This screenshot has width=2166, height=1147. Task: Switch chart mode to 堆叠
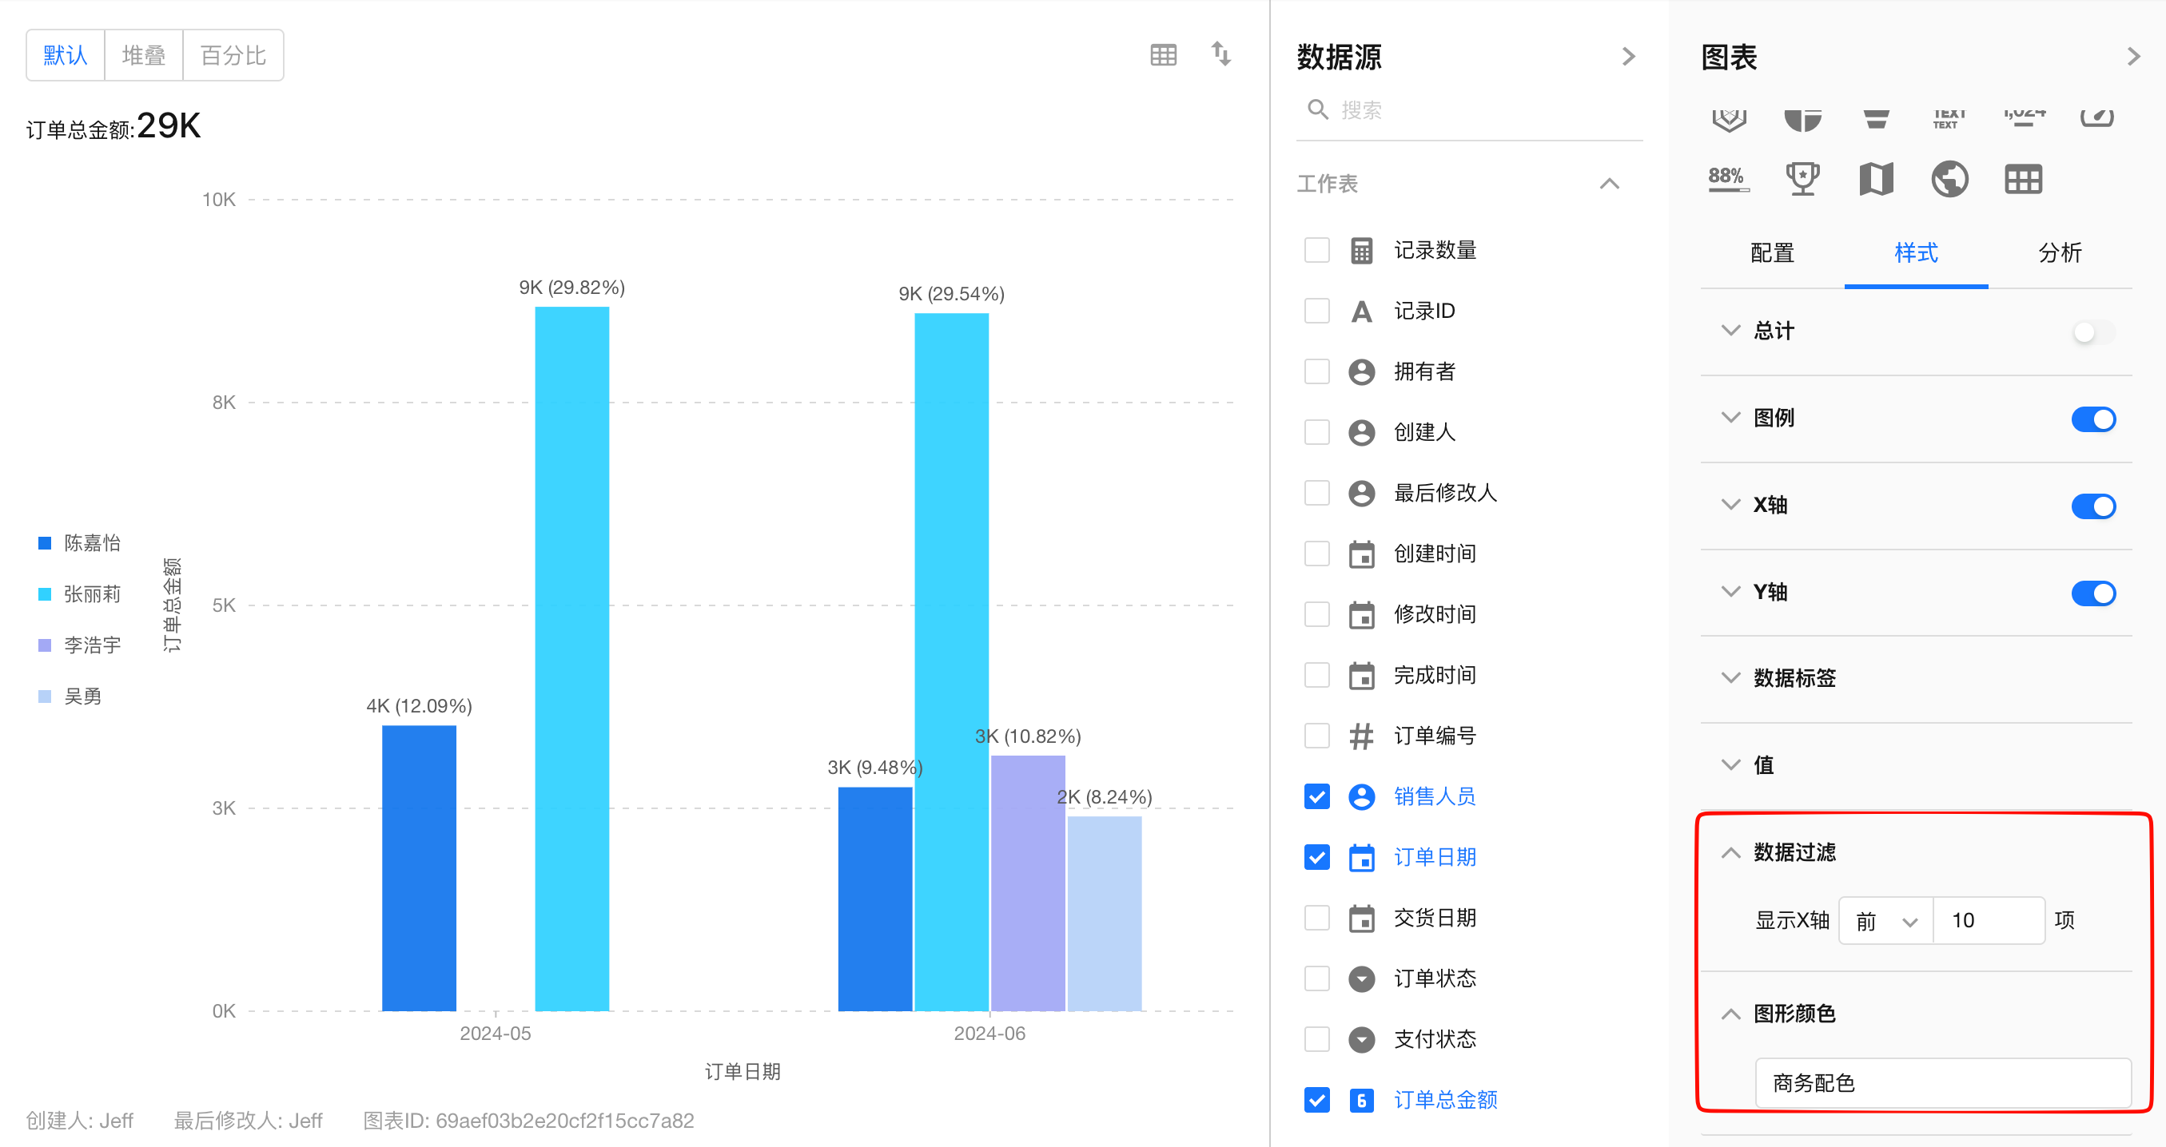(144, 55)
